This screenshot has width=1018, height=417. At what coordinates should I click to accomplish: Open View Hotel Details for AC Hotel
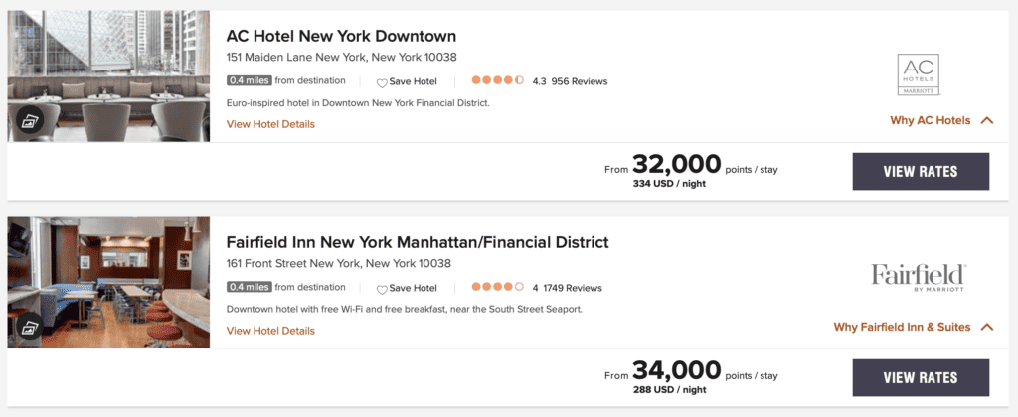point(270,124)
